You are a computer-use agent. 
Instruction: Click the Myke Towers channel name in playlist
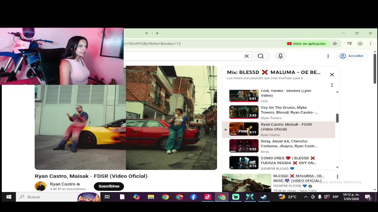click(x=271, y=118)
